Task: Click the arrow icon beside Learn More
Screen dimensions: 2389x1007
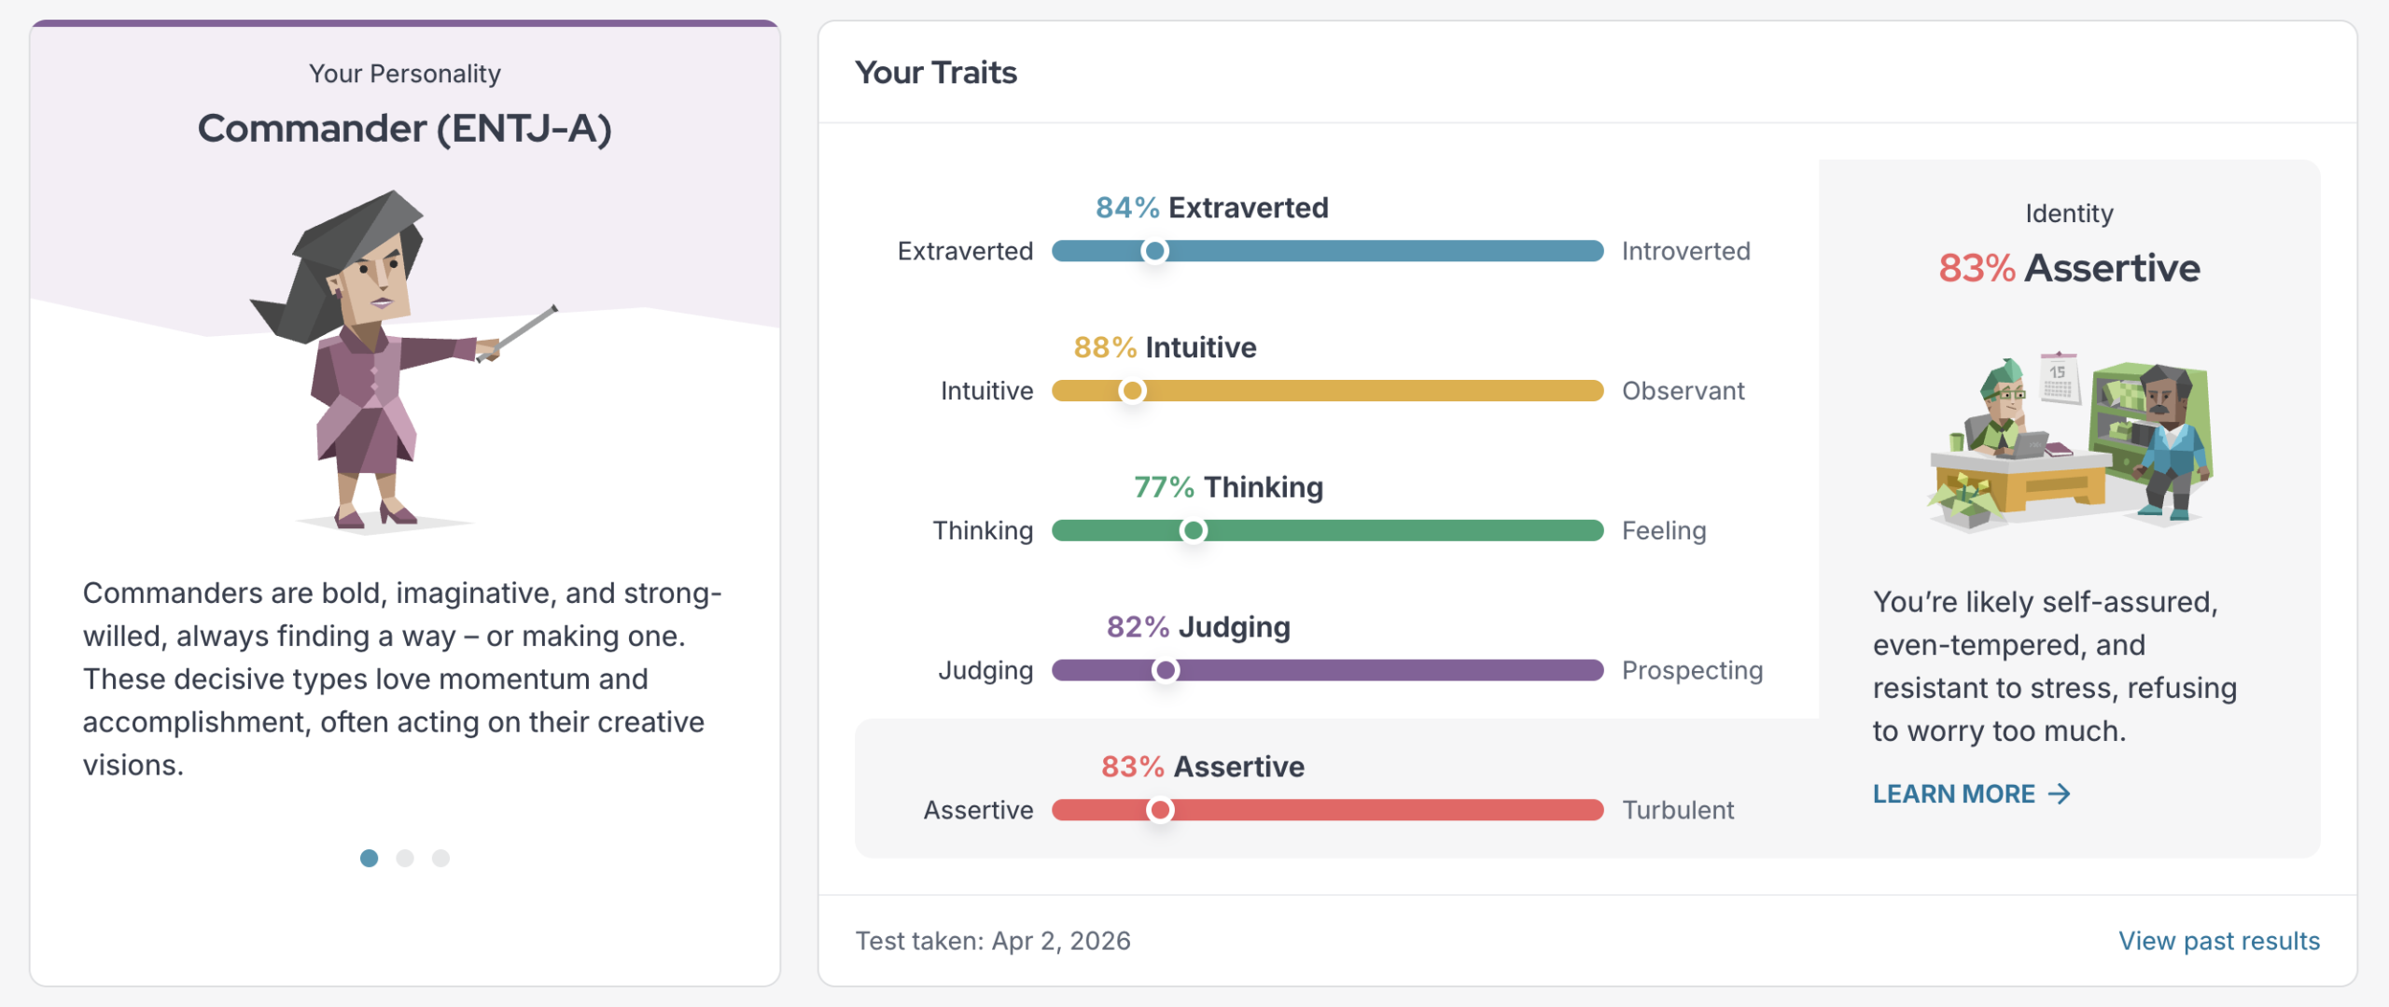Action: (2060, 794)
